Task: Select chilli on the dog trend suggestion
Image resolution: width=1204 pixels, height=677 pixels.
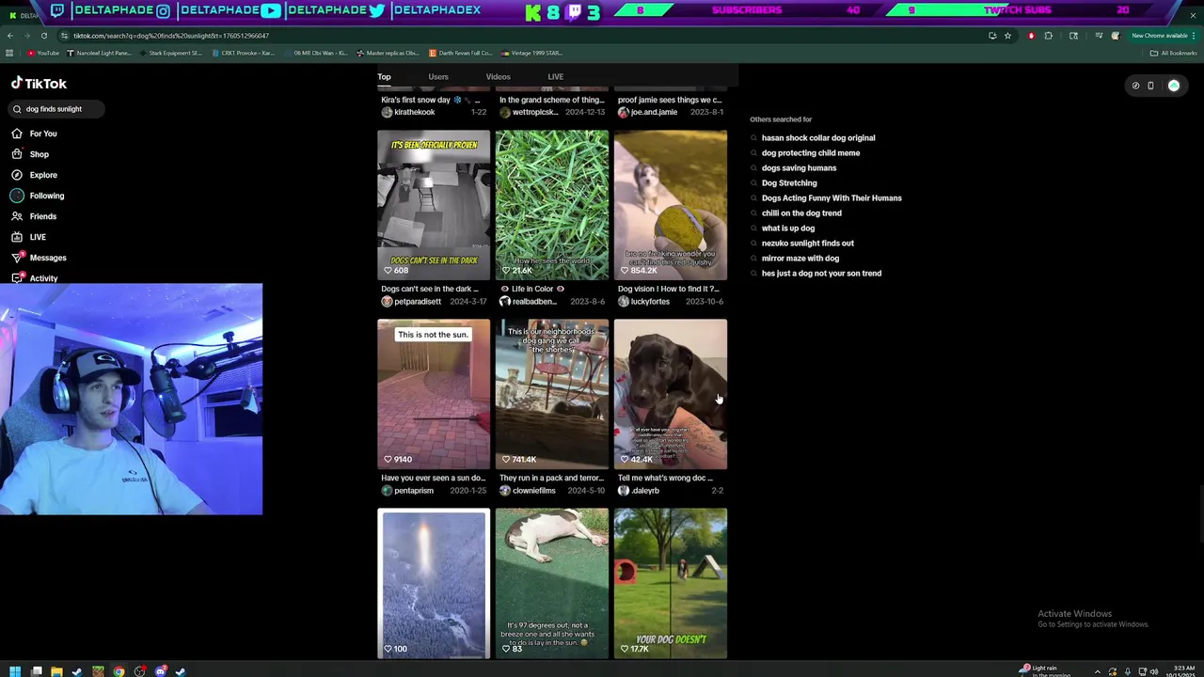Action: [800, 213]
